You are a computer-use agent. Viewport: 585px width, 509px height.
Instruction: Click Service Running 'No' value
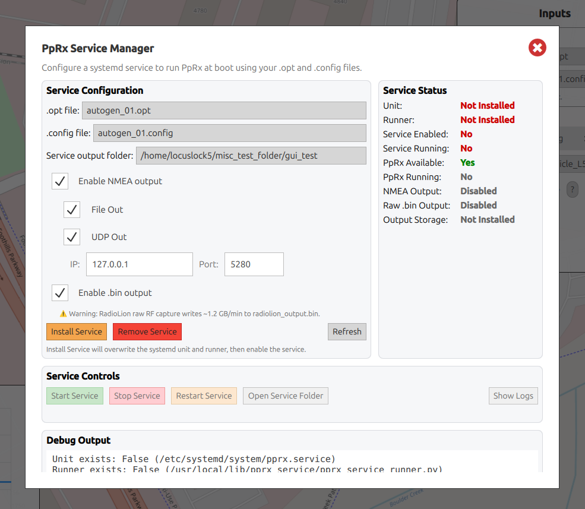click(466, 148)
